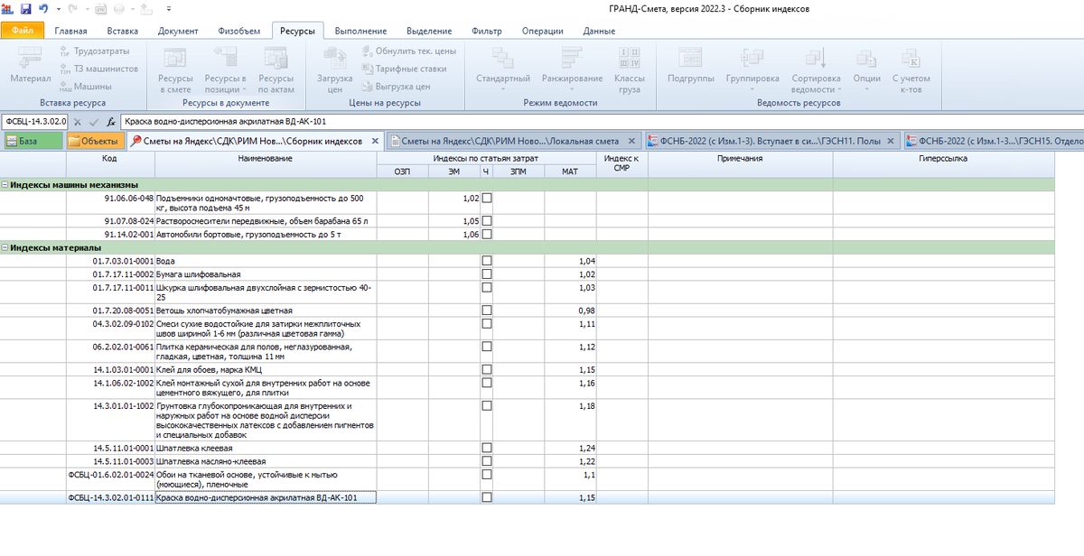1084x556 pixels.
Task: Close the Локальная смета document tab
Action: coord(633,141)
